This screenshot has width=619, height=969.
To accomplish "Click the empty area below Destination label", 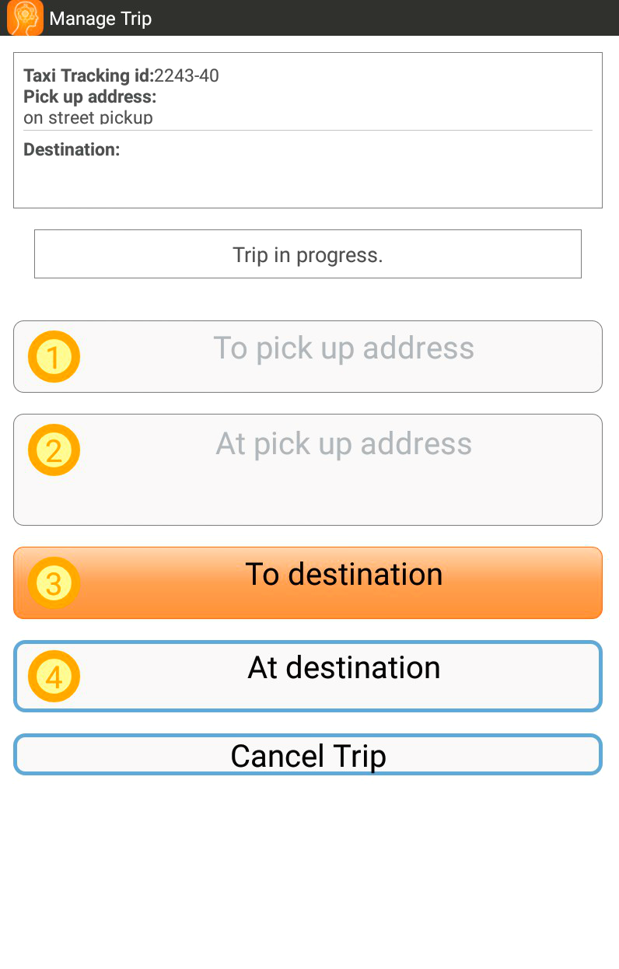I will click(308, 181).
